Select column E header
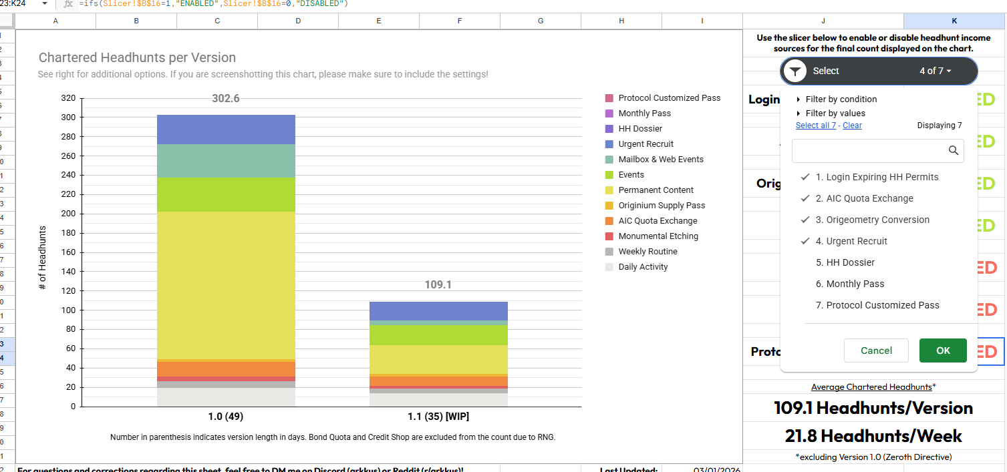The image size is (1007, 472). [379, 21]
